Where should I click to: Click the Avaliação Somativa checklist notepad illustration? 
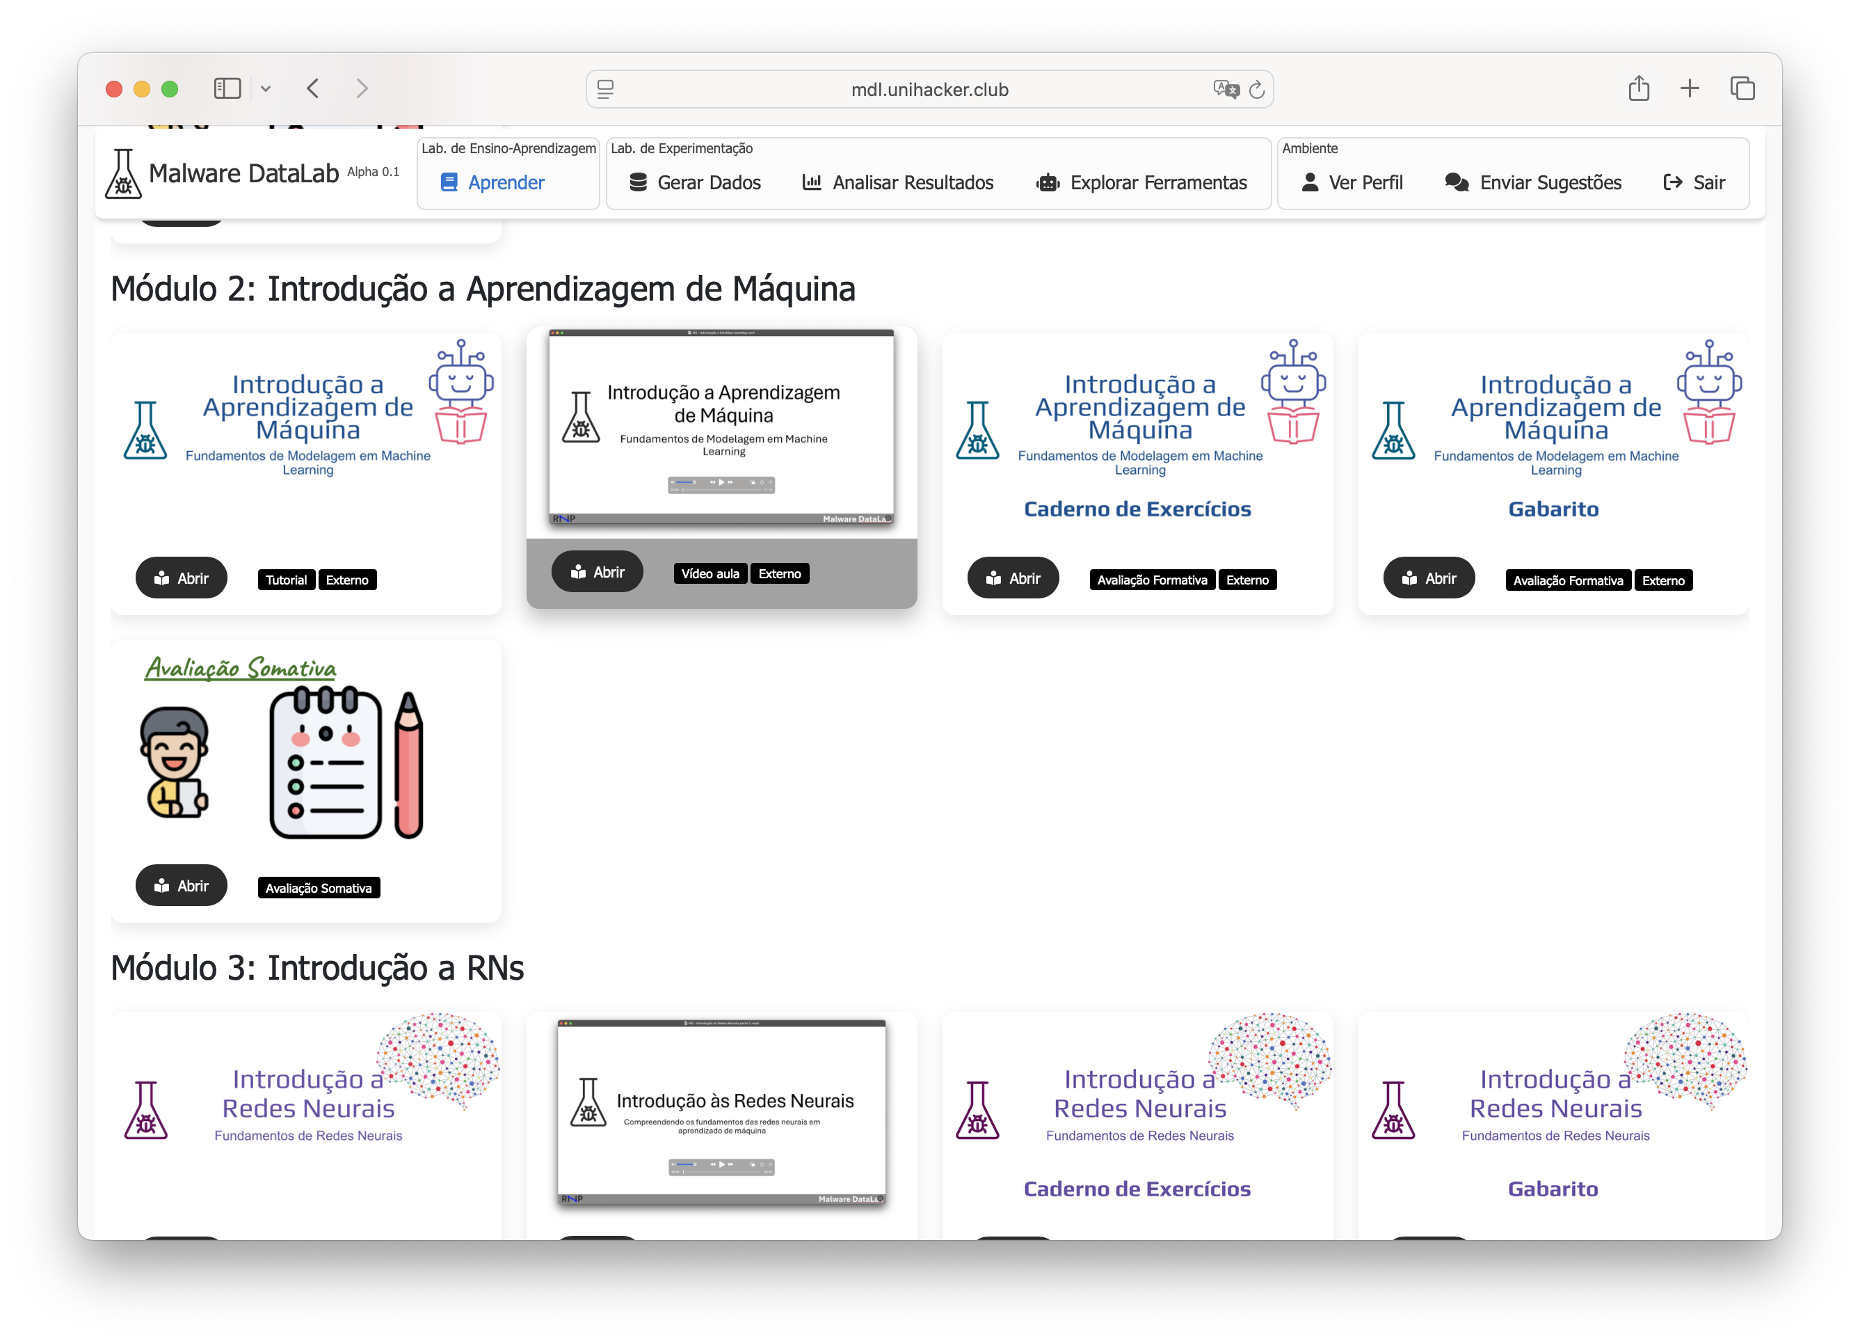pyautogui.click(x=326, y=763)
